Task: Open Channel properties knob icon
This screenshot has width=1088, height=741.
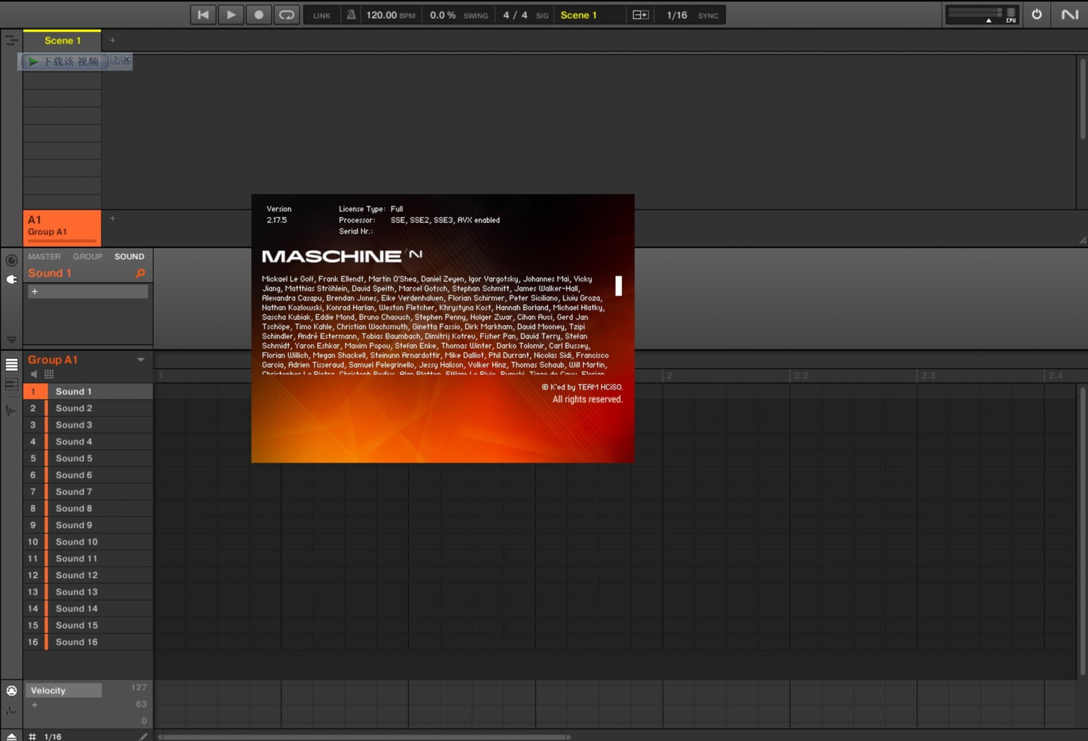Action: pos(11,260)
